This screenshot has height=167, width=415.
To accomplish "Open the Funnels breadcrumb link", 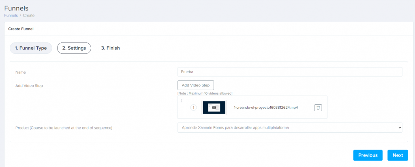I will point(11,15).
